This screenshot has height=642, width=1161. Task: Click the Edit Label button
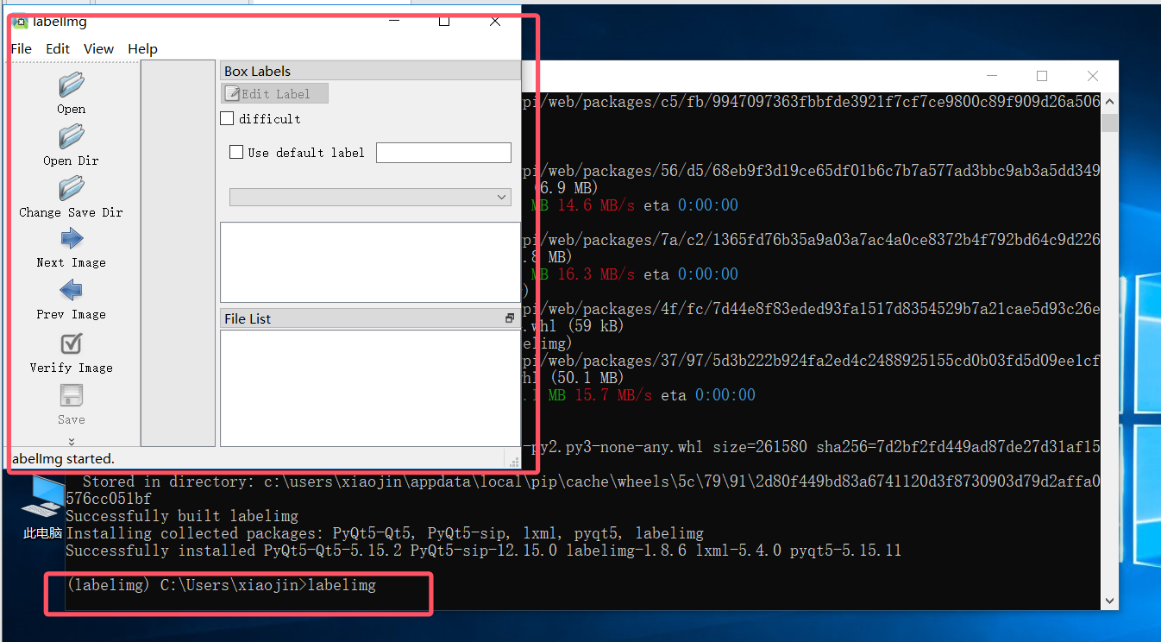pos(274,93)
